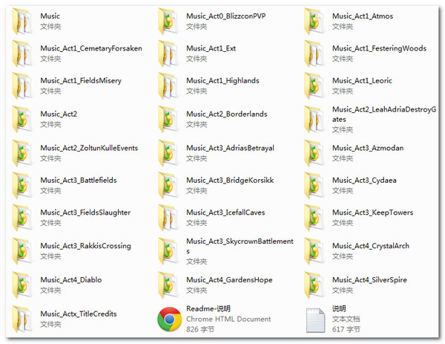Highlight the name "Music_Actx_TitleCredits"
This screenshot has width=445, height=344.
pos(79,314)
